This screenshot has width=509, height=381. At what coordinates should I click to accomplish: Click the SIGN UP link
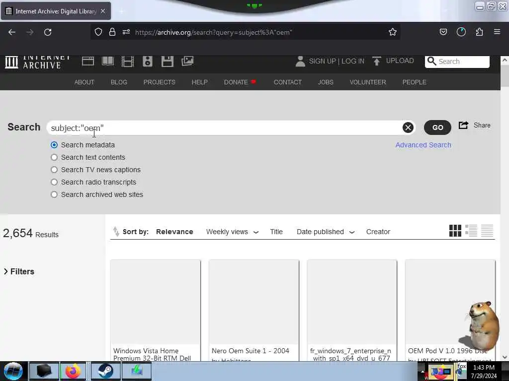click(322, 61)
